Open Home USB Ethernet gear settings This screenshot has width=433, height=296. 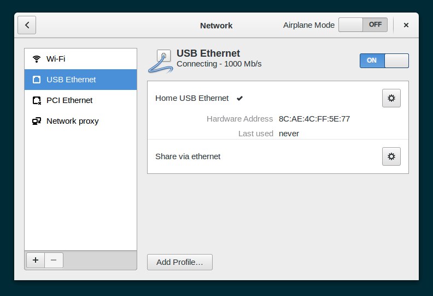391,98
